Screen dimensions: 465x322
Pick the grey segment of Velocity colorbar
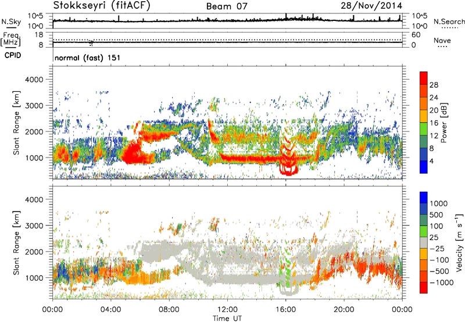[424, 243]
